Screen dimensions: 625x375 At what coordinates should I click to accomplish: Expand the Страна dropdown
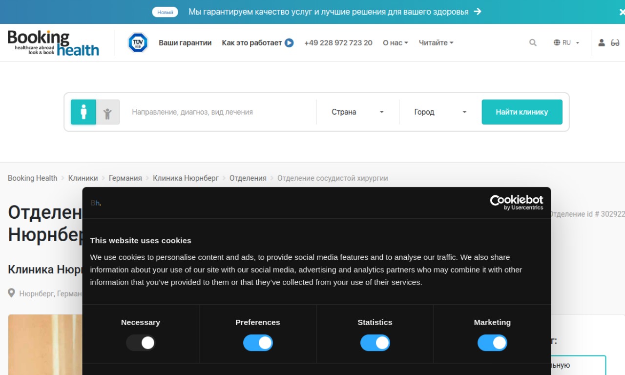pyautogui.click(x=357, y=112)
